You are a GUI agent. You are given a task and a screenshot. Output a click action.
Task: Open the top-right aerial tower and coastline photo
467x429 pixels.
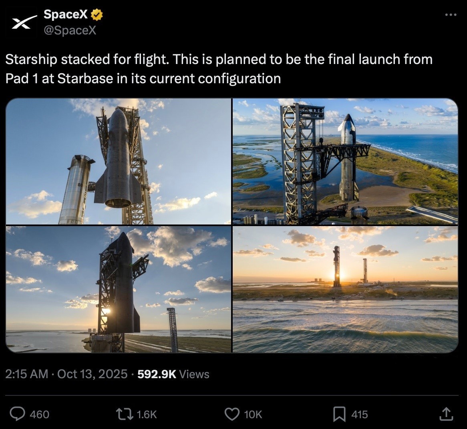click(x=345, y=161)
